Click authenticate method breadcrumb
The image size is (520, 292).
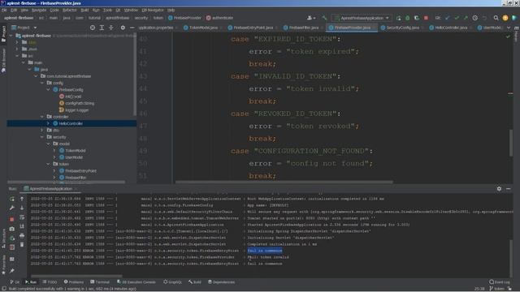[219, 18]
